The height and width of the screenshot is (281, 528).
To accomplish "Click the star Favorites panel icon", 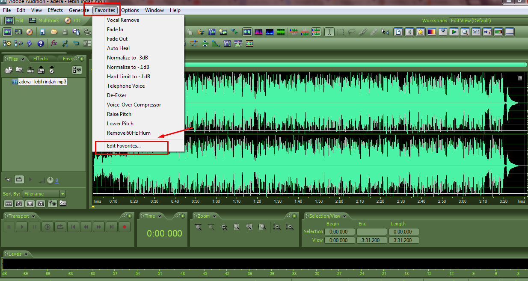I will pos(420,32).
